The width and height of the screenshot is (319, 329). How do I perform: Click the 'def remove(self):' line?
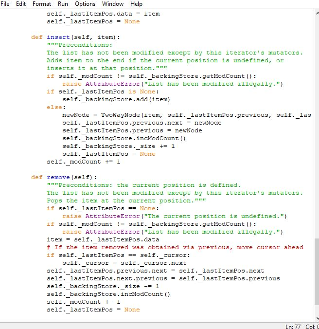tap(64, 177)
